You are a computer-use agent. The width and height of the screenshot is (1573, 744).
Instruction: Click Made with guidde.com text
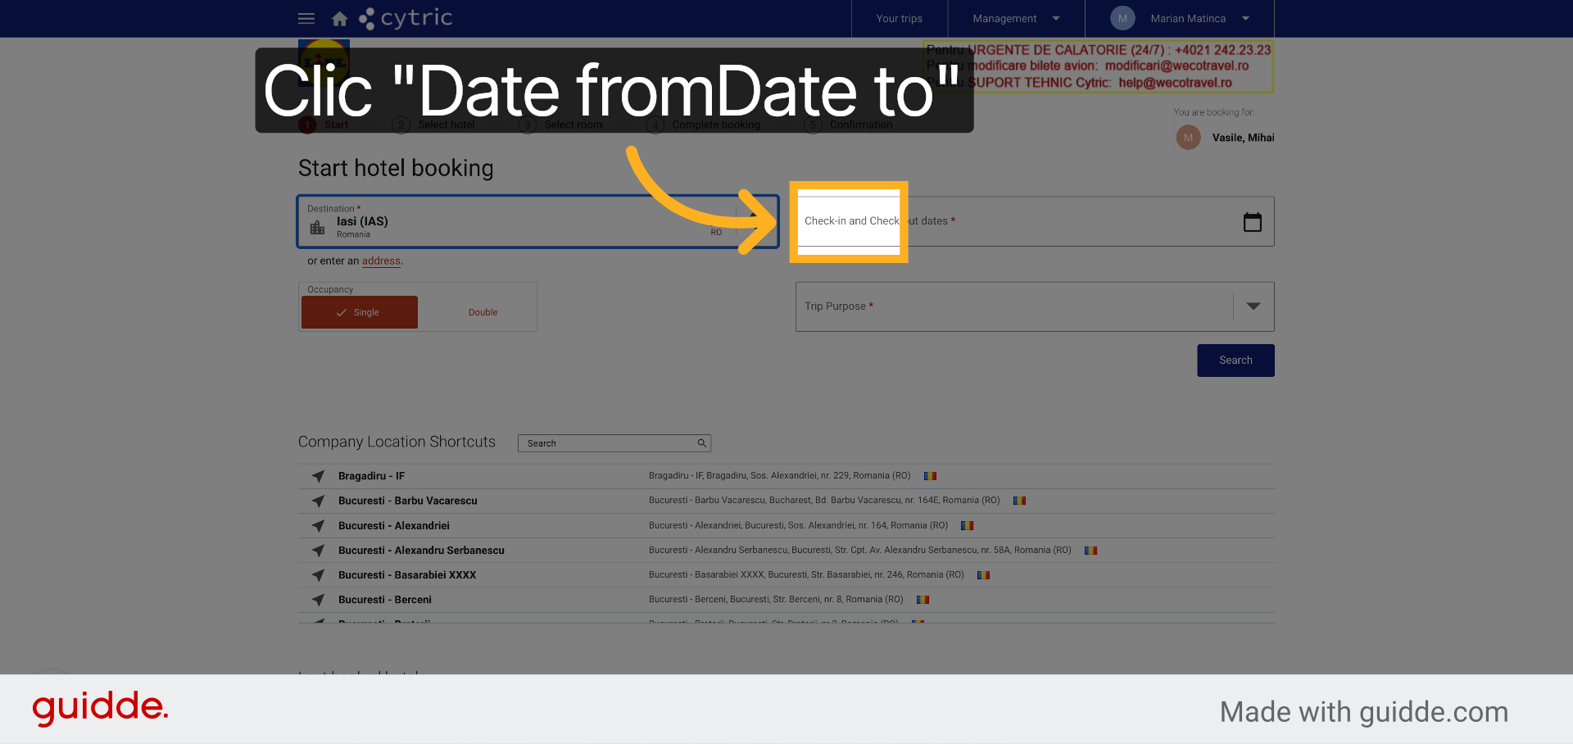click(1363, 712)
